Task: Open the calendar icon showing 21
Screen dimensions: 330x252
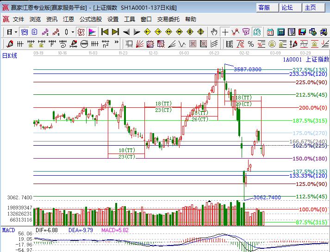Action: 270,32
